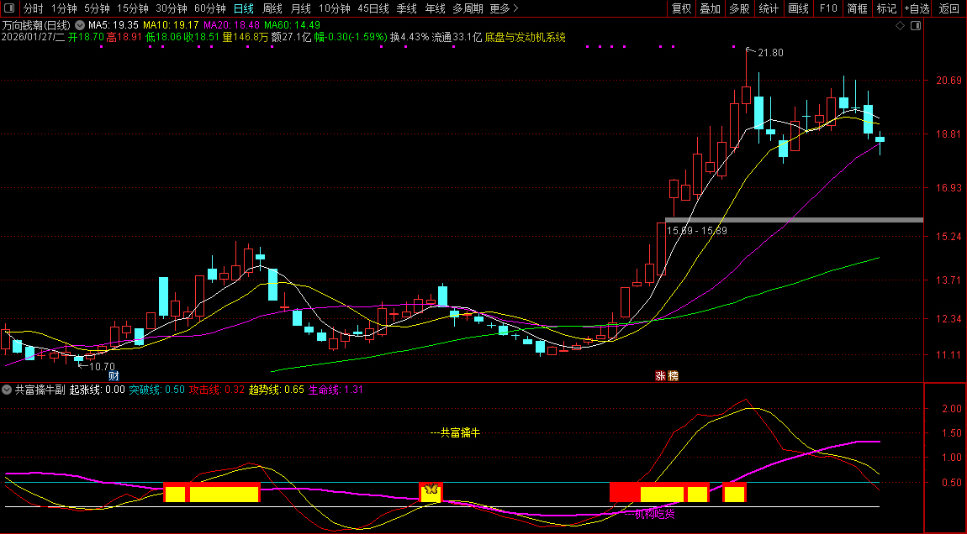This screenshot has height=534, width=967.
Task: Click the MA20: 18.48 value
Action: (x=231, y=25)
